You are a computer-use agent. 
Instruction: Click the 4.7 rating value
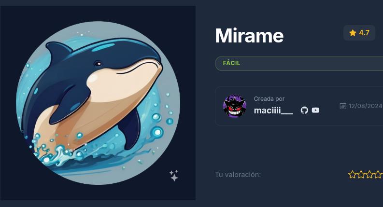(364, 33)
